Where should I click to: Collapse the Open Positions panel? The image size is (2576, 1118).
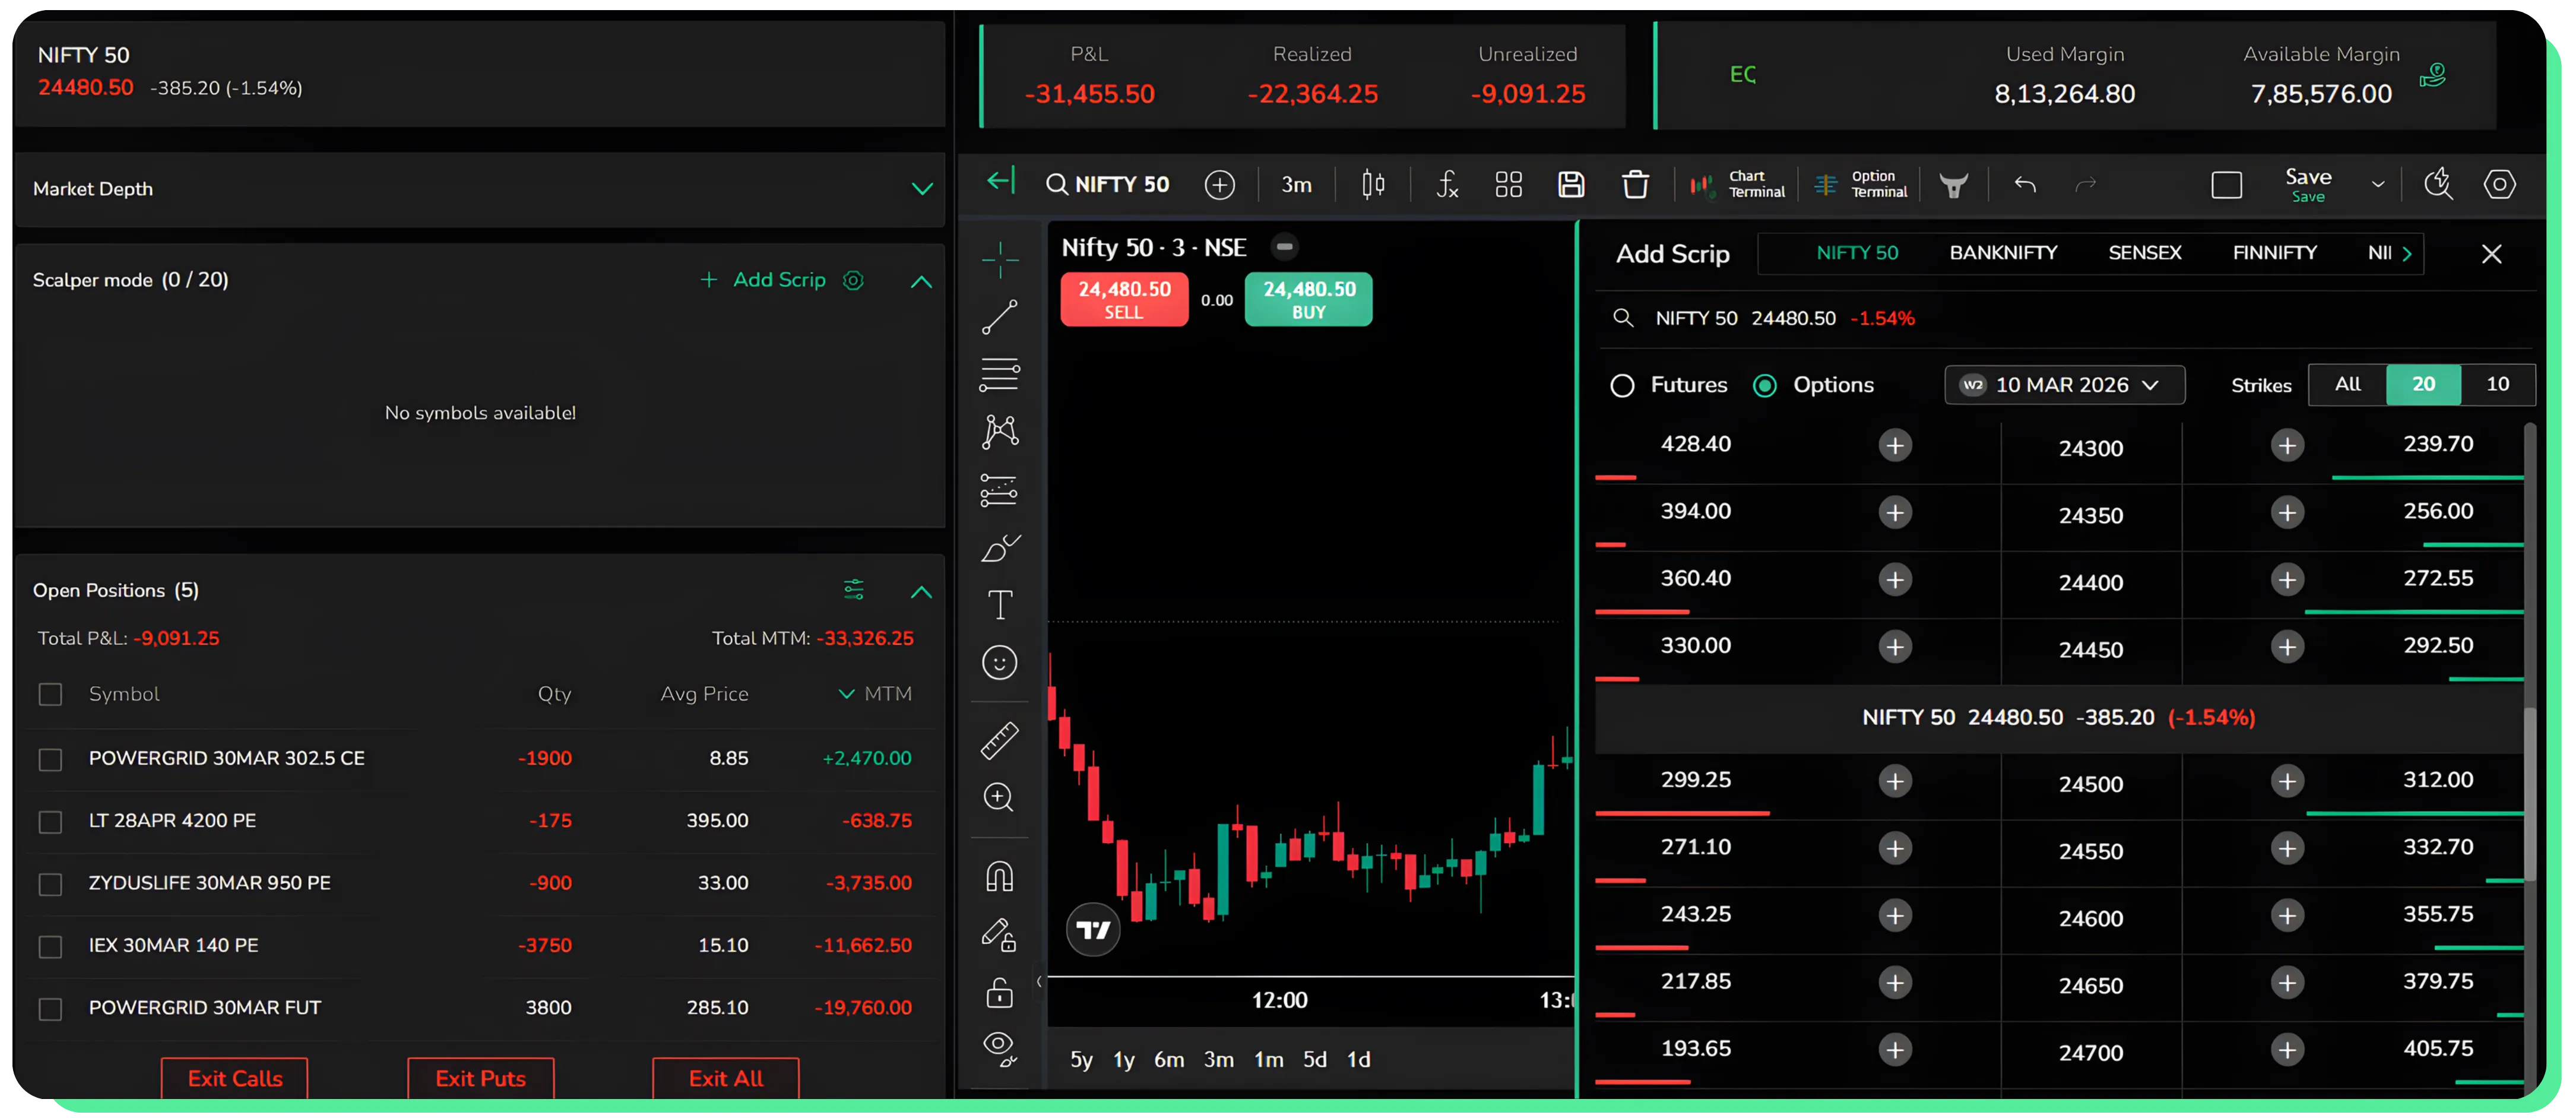click(x=921, y=590)
